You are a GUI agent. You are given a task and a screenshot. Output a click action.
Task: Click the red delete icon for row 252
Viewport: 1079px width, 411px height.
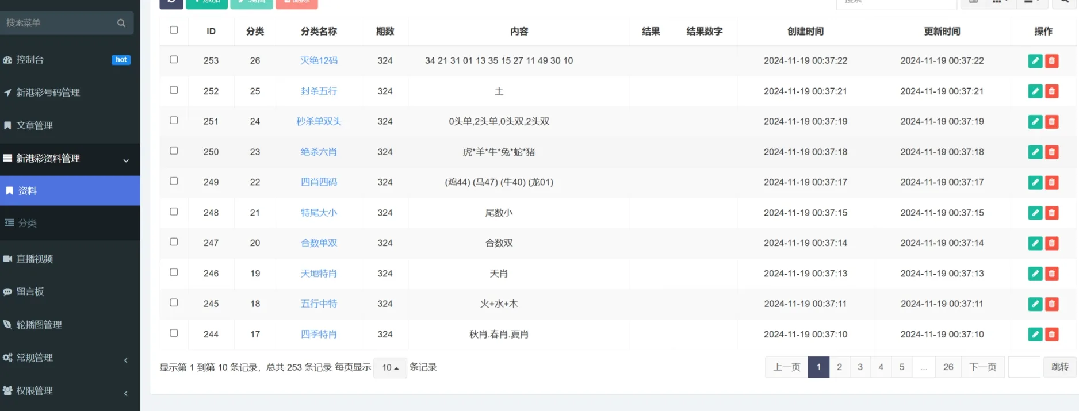point(1051,91)
